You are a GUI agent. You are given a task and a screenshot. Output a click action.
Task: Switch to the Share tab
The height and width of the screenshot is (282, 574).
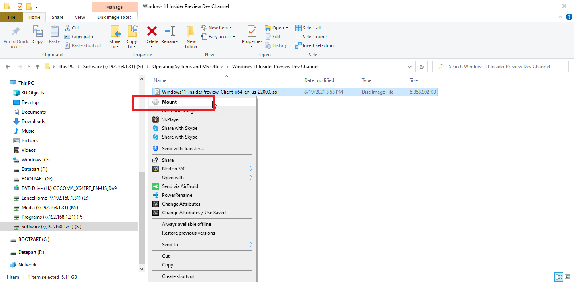pos(57,17)
